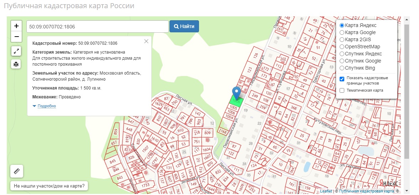419x195 pixels.
Task: Click parcel 1006 on the map
Action: pos(231,113)
